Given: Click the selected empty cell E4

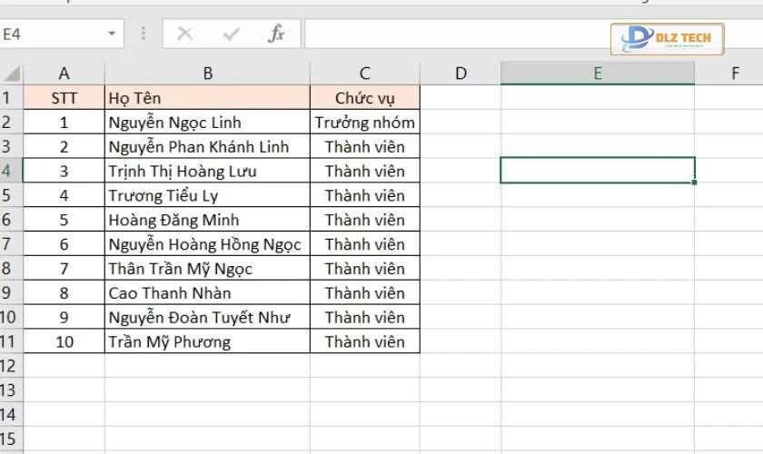Looking at the screenshot, I should point(598,170).
